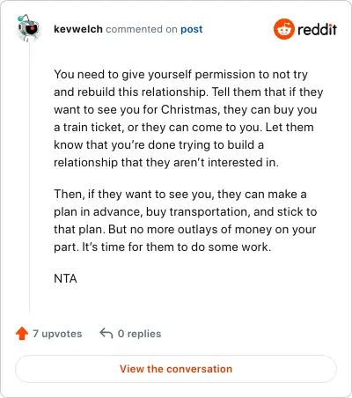The width and height of the screenshot is (352, 398).
Task: Click the Reddit Snoo logo icon
Action: pos(283,29)
